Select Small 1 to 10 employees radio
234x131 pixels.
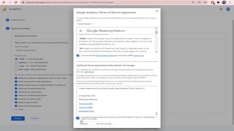[x=16, y=59]
